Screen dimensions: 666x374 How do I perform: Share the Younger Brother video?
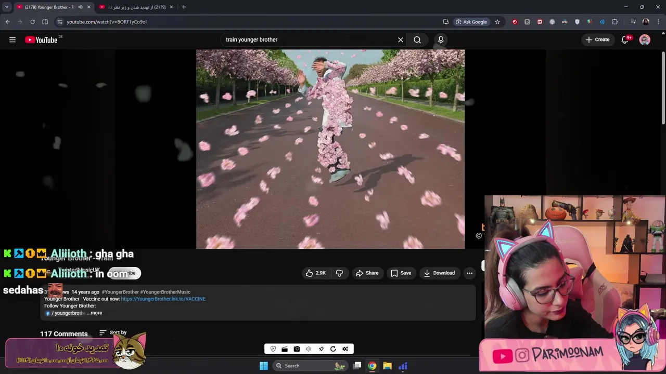click(x=367, y=273)
